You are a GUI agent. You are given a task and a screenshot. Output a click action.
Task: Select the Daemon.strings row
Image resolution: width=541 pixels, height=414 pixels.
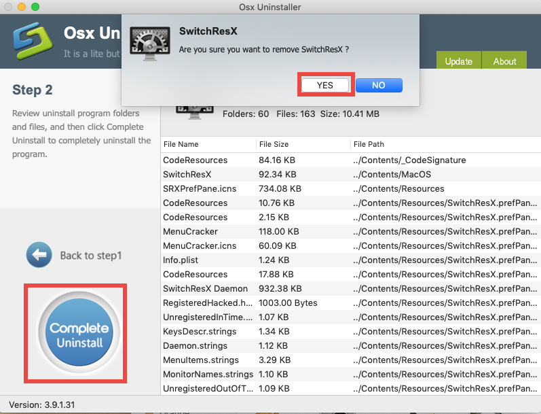tap(350, 345)
